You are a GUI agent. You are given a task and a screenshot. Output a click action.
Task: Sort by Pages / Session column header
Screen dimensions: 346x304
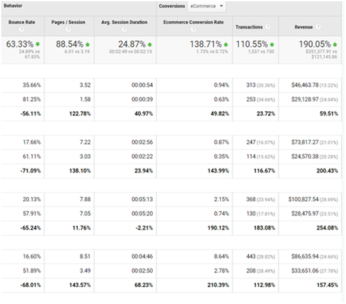(68, 22)
